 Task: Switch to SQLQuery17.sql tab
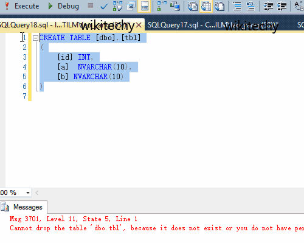coord(213,25)
